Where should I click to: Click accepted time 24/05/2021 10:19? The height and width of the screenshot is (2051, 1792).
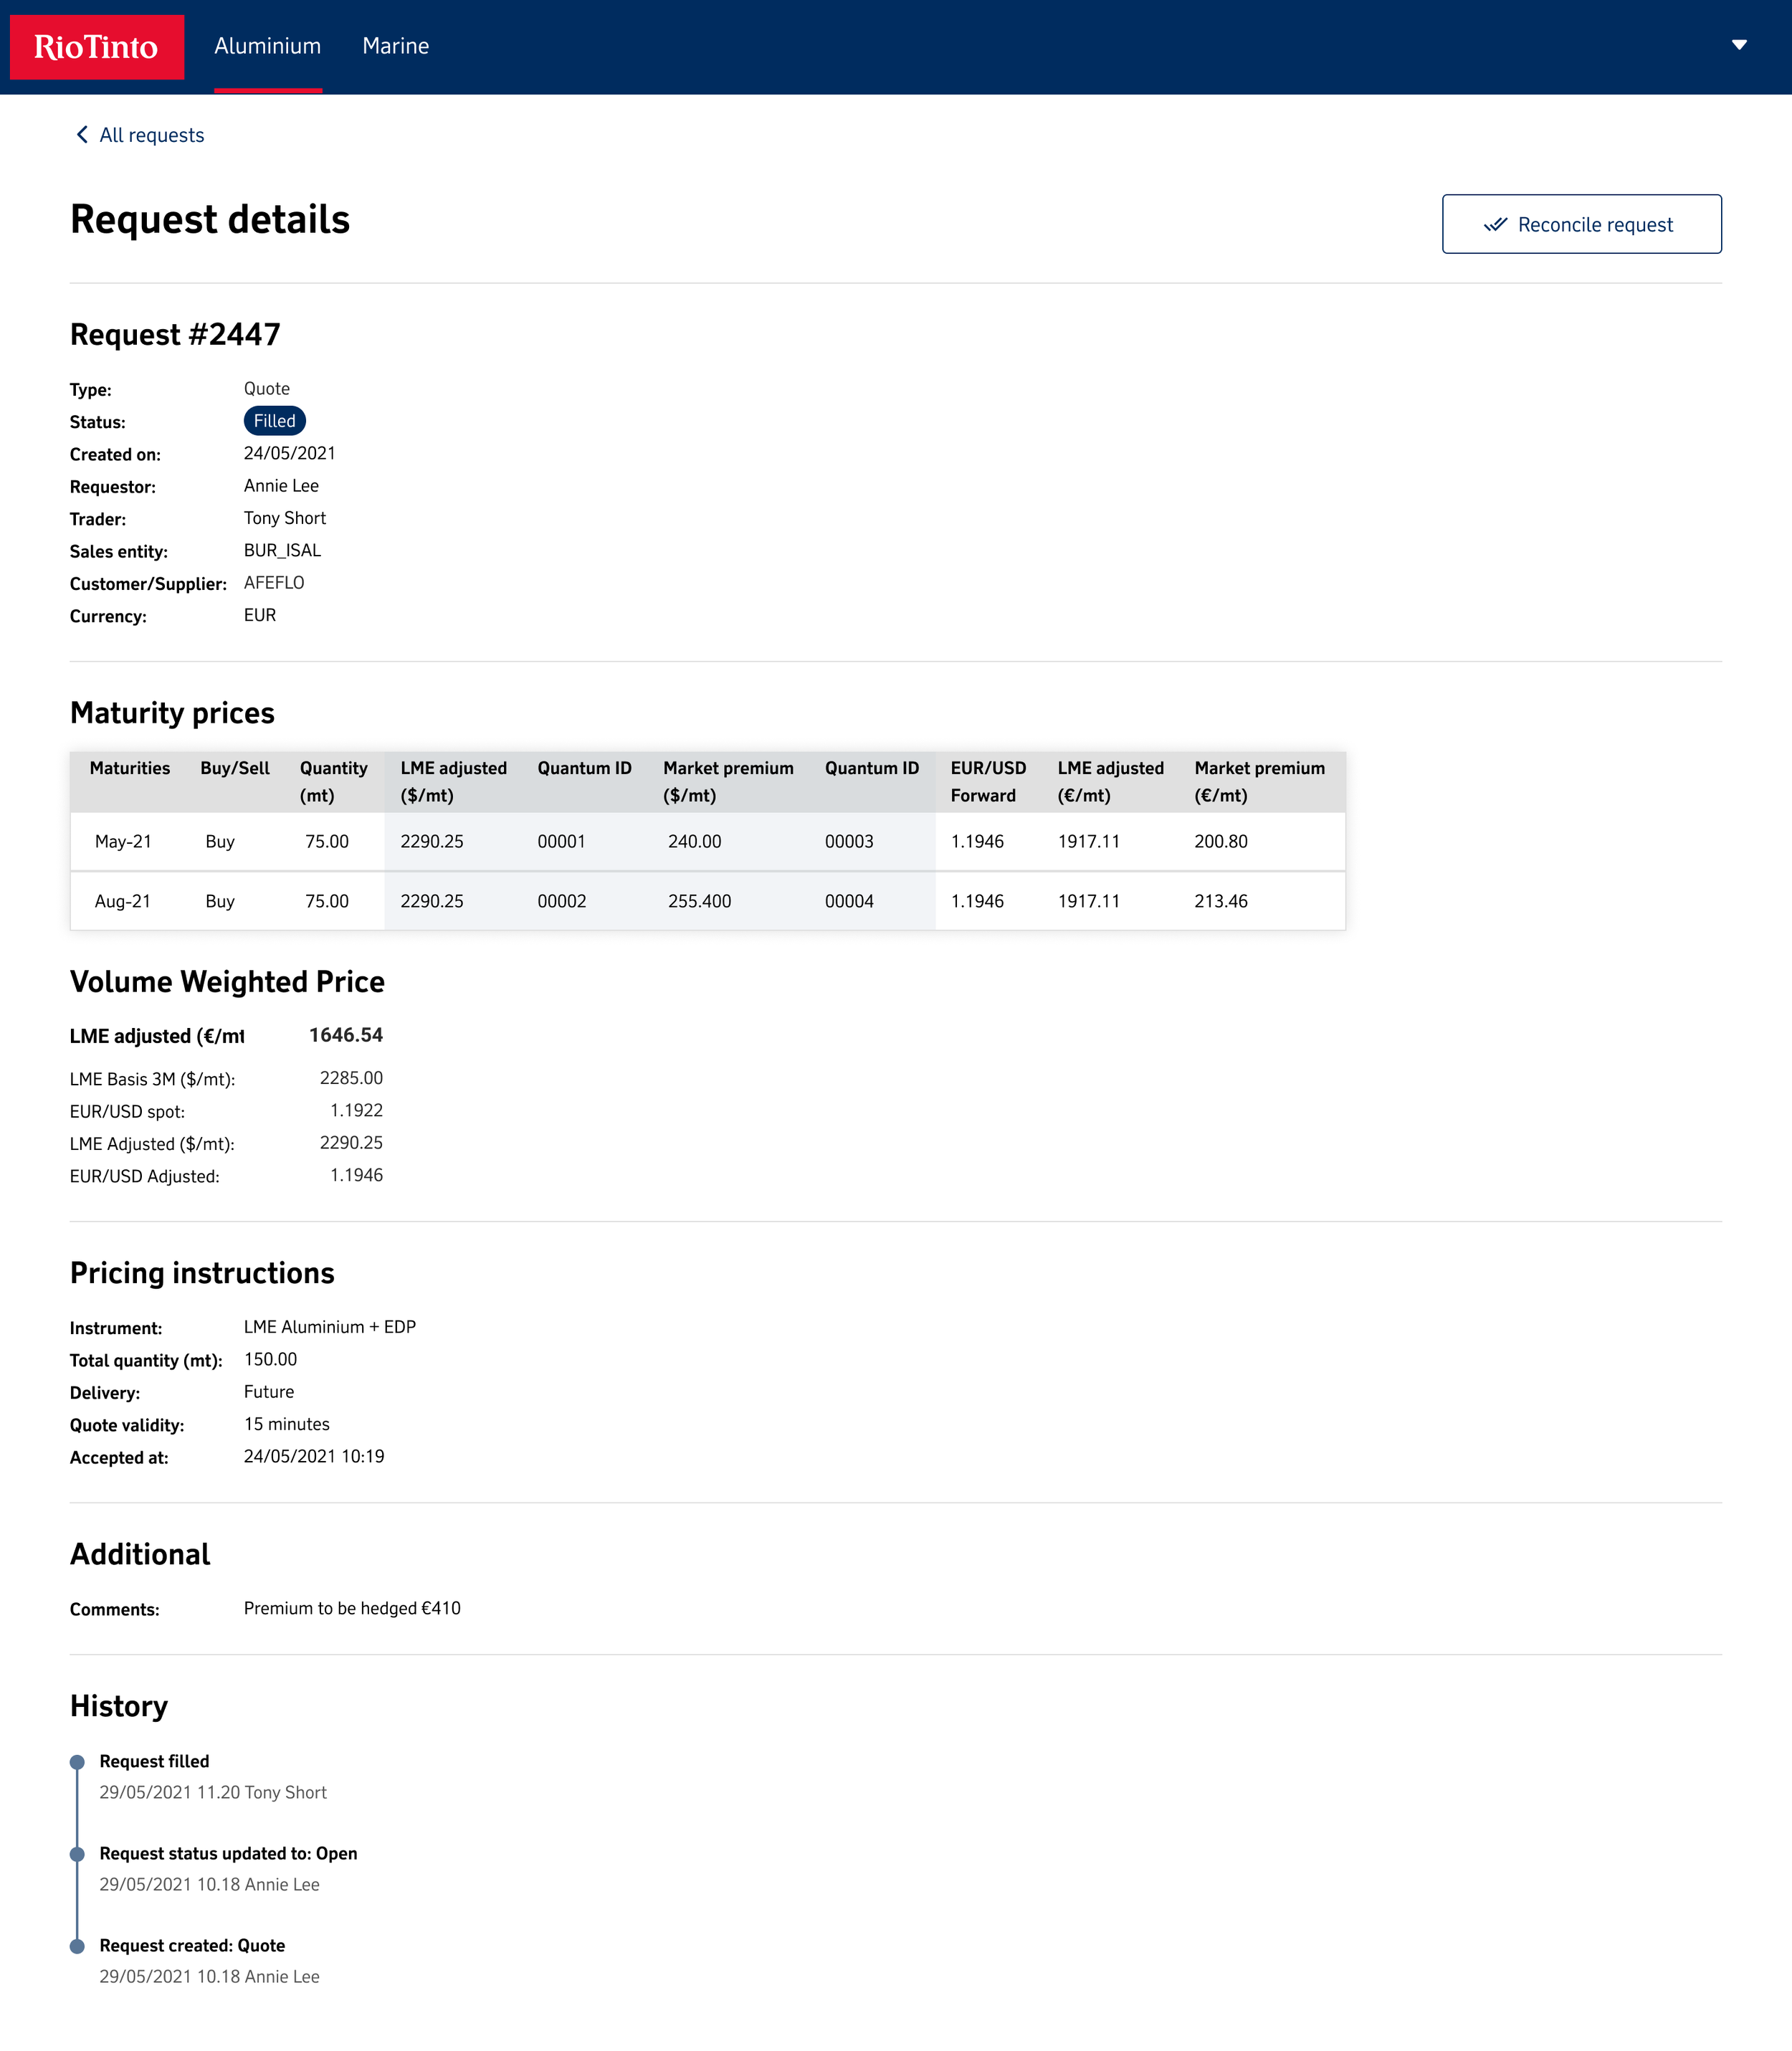[x=314, y=1456]
